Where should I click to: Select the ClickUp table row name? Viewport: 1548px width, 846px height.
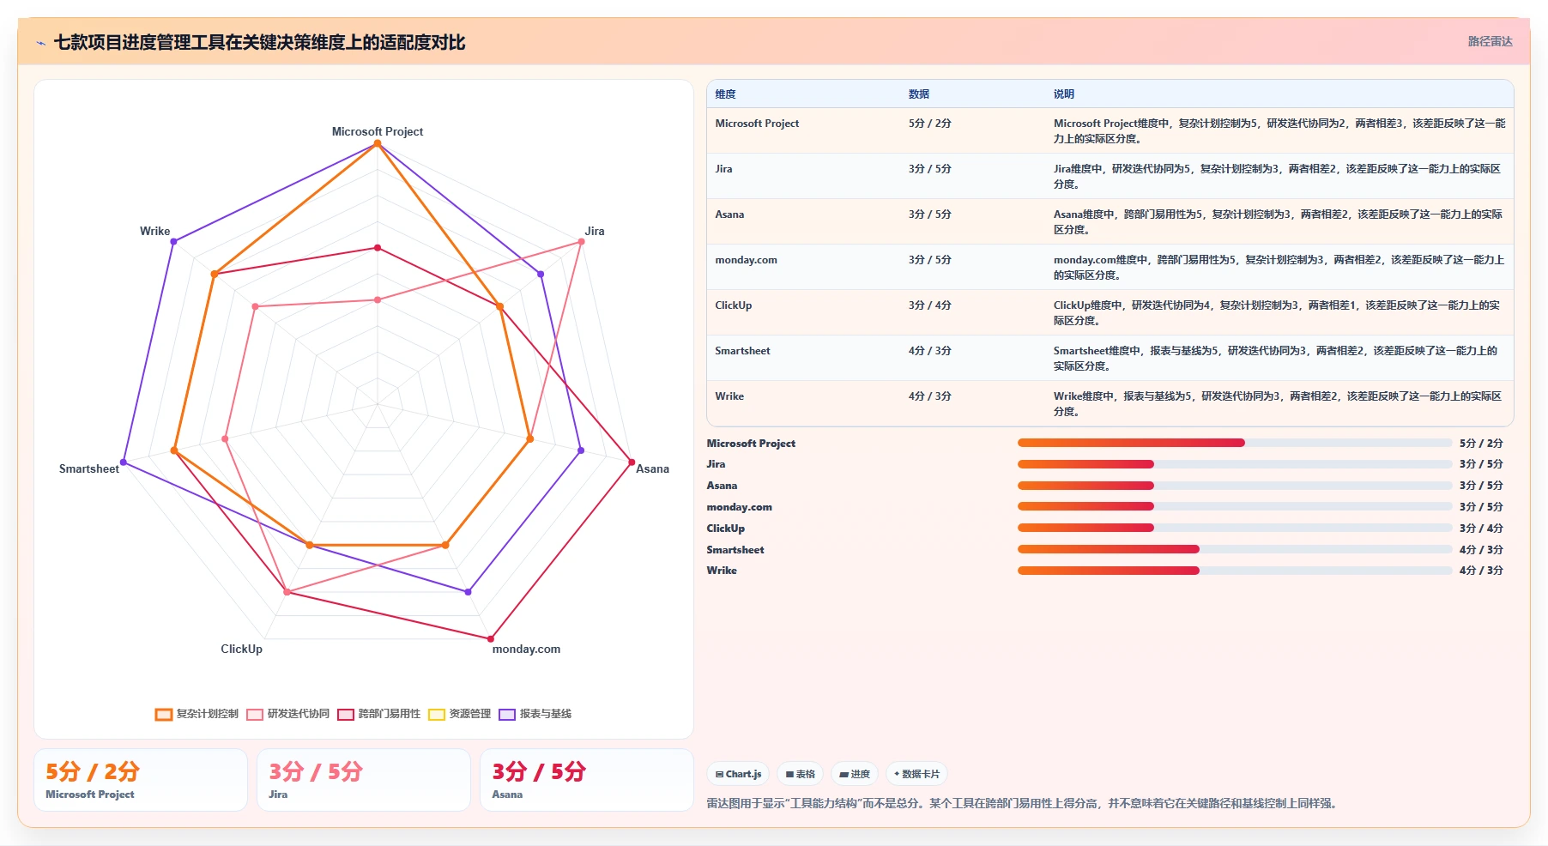pos(733,305)
